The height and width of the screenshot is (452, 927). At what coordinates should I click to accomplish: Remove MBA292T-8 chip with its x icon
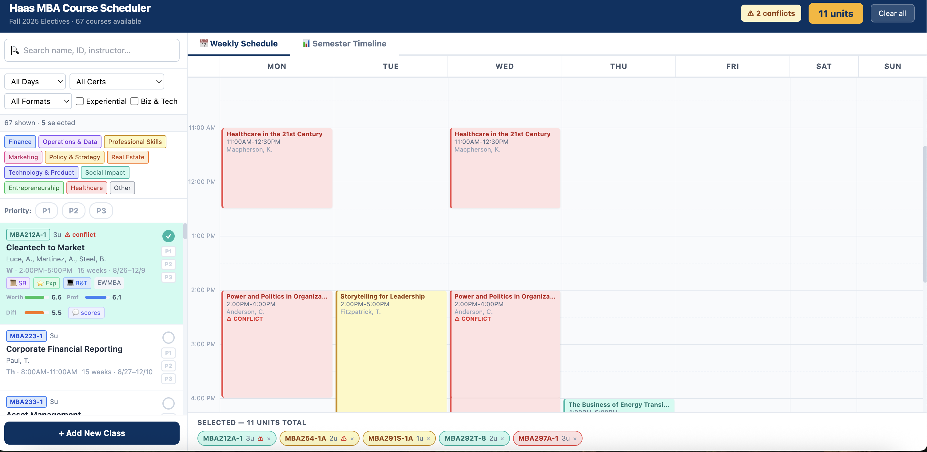coord(502,439)
